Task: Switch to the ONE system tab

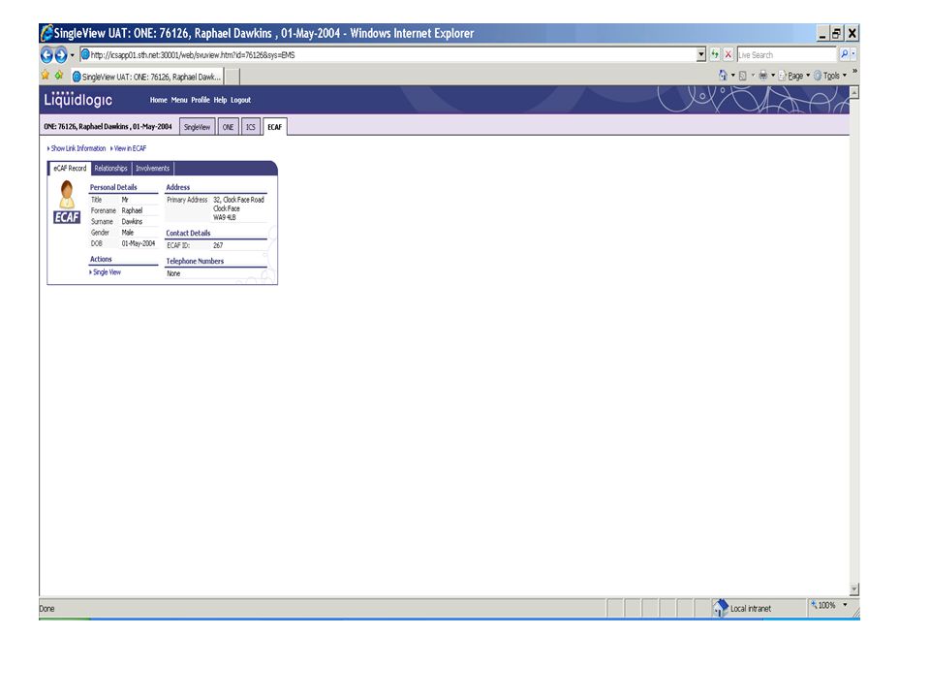Action: pyautogui.click(x=228, y=127)
